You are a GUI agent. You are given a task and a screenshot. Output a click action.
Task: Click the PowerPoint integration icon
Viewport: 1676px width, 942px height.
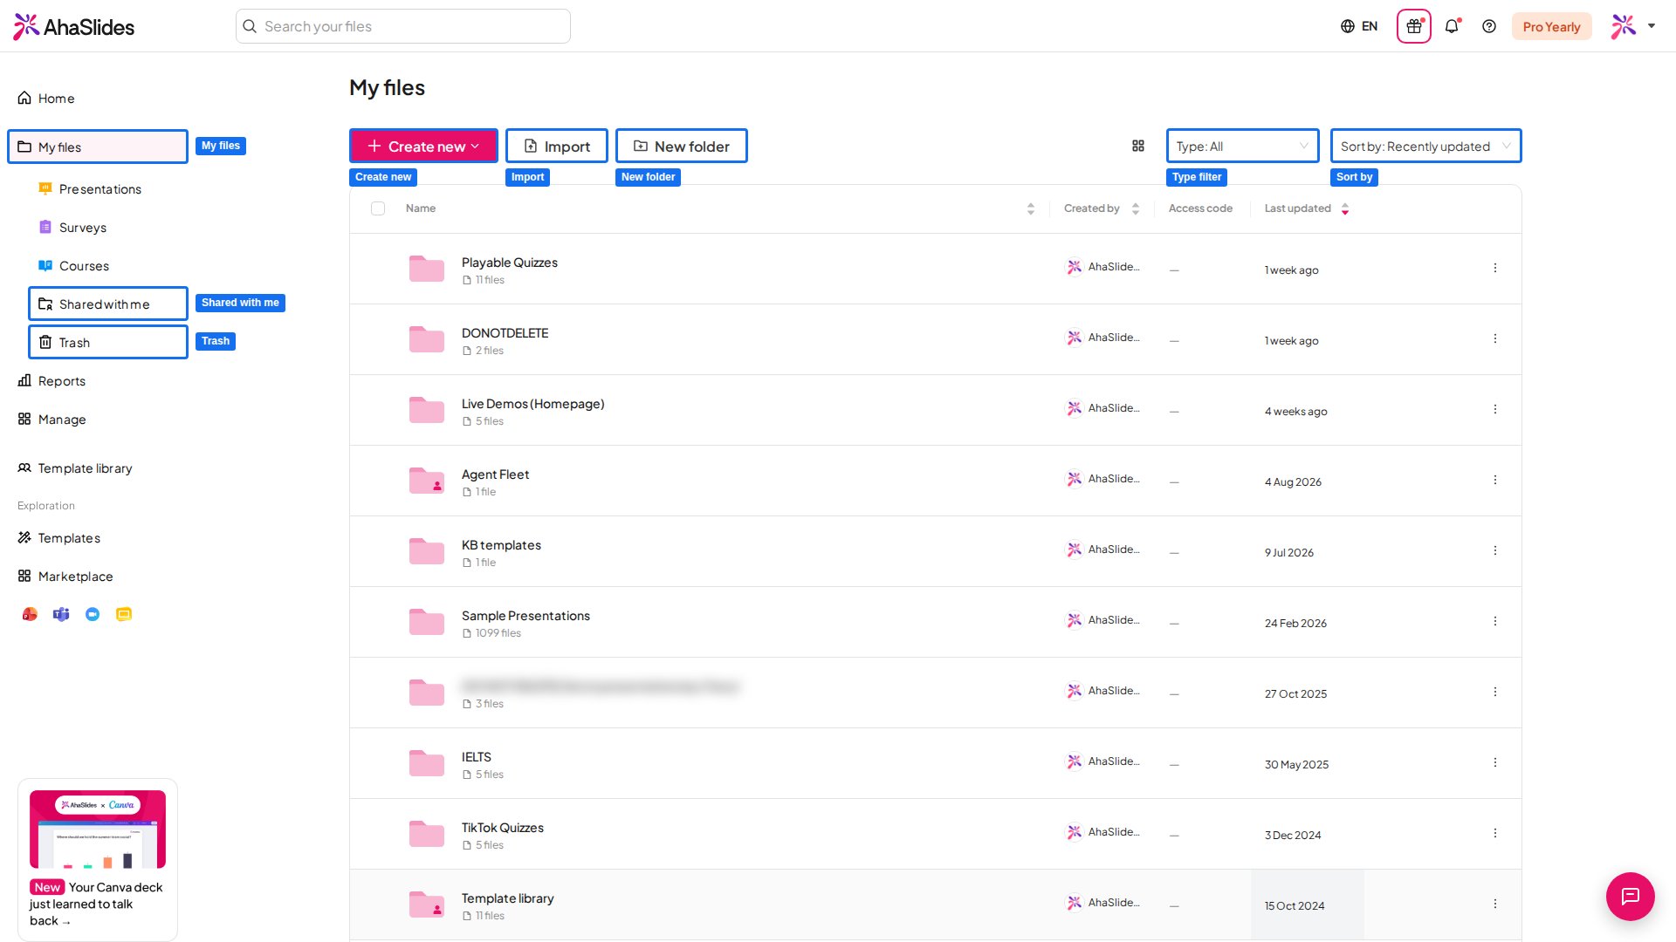click(30, 614)
